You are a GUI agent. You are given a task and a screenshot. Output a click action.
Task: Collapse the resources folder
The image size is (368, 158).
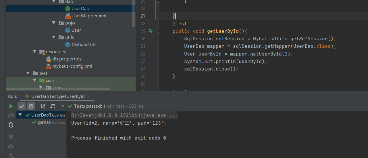[x=34, y=52]
